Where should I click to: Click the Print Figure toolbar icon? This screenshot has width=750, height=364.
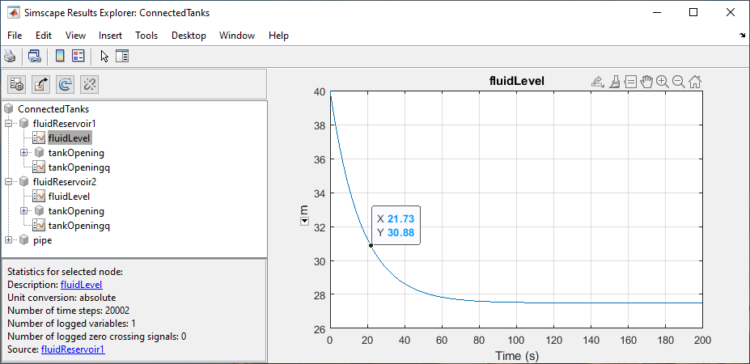(x=10, y=57)
